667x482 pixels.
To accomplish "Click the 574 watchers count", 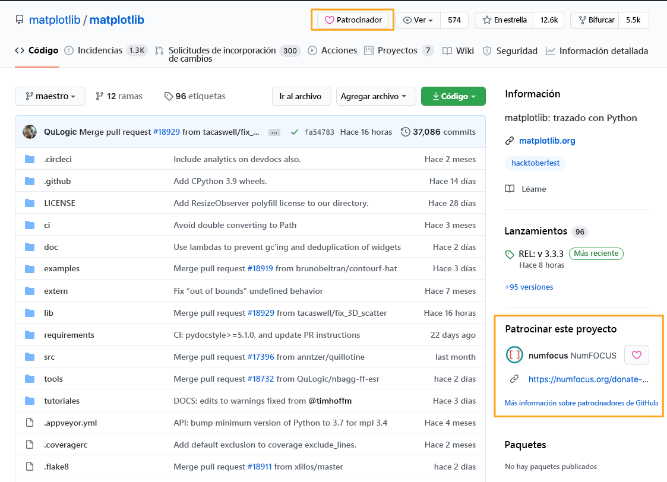I will [454, 20].
